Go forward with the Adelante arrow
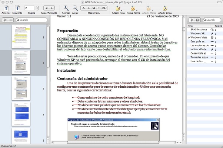The image size is (223, 148). [52, 8]
